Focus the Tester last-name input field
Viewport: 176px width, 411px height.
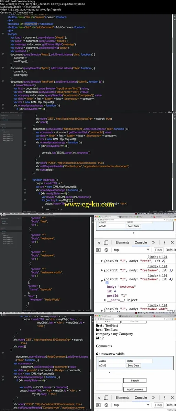point(139,361)
